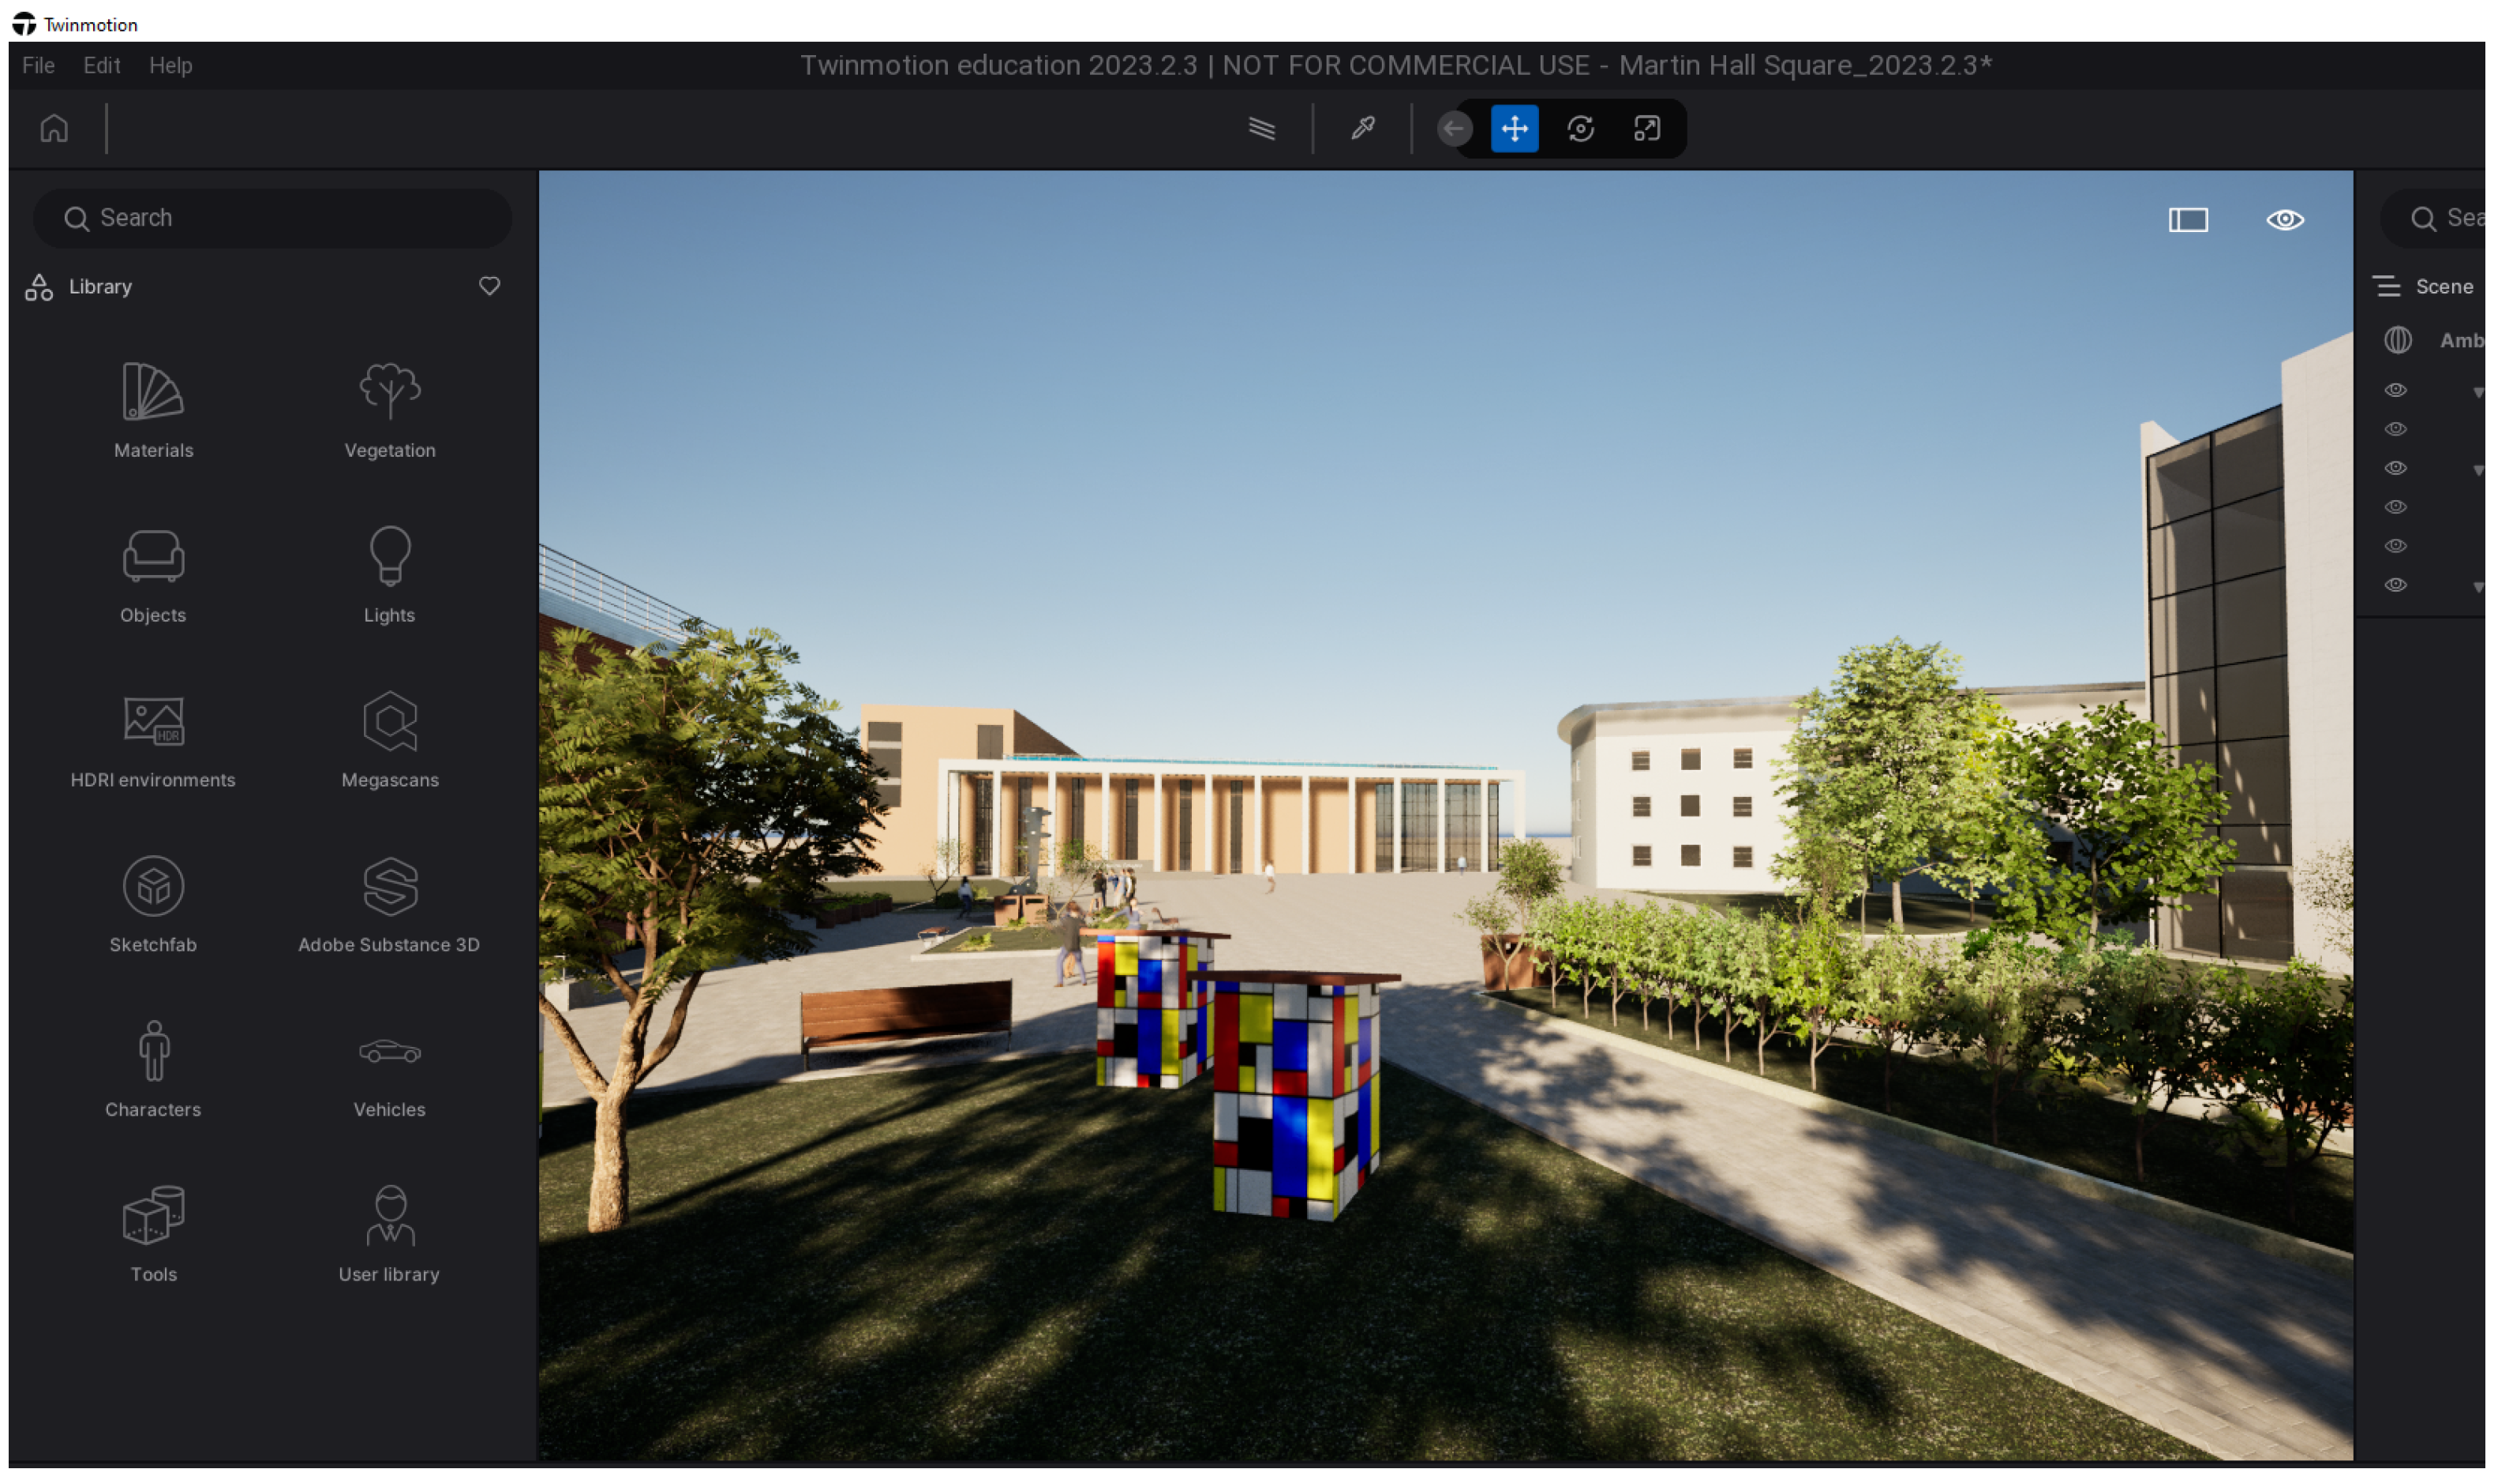Focus the Scene panel search field
The width and height of the screenshot is (2498, 1484).
pyautogui.click(x=2433, y=218)
